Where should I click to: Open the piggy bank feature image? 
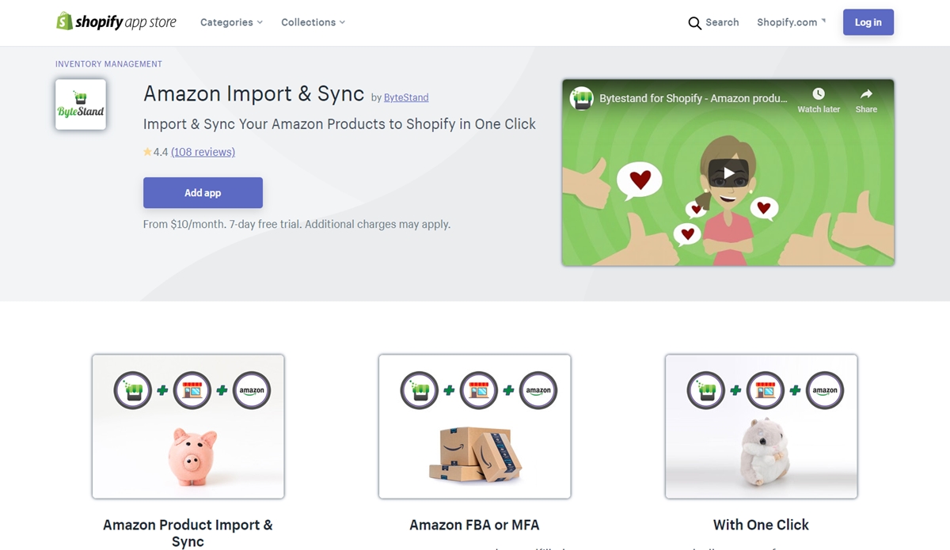[x=188, y=427]
